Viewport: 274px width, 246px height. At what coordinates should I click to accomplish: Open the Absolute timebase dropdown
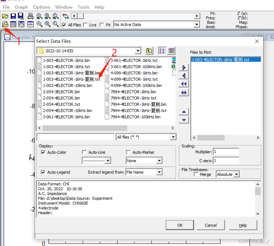pos(236,174)
